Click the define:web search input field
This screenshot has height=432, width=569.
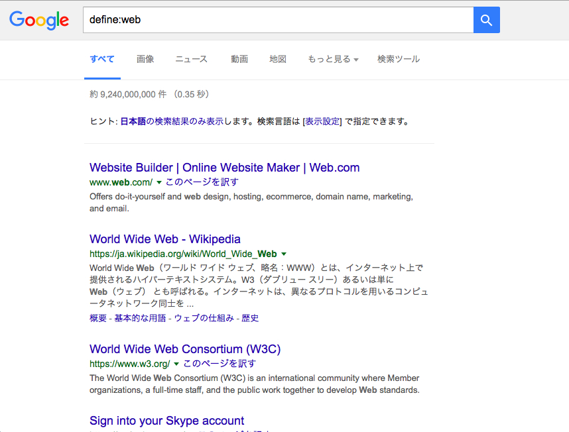[x=277, y=20]
